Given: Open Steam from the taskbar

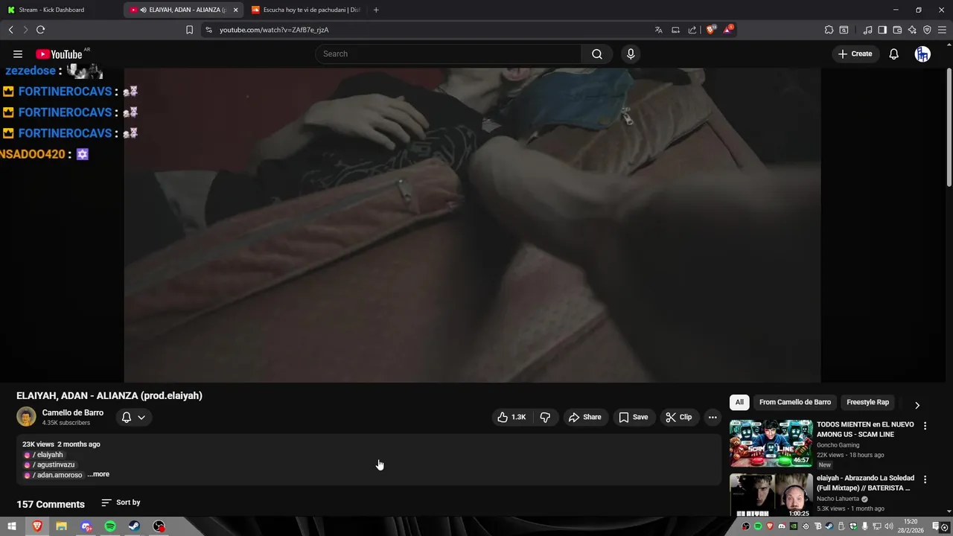Looking at the screenshot, I should 134,526.
